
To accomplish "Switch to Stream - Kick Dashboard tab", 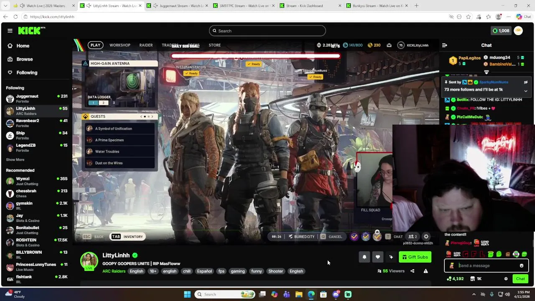I will [309, 6].
